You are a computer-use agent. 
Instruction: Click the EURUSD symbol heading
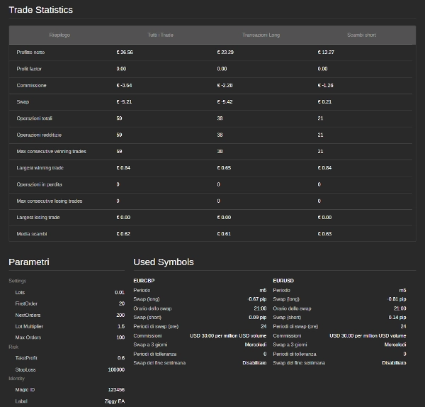283,281
